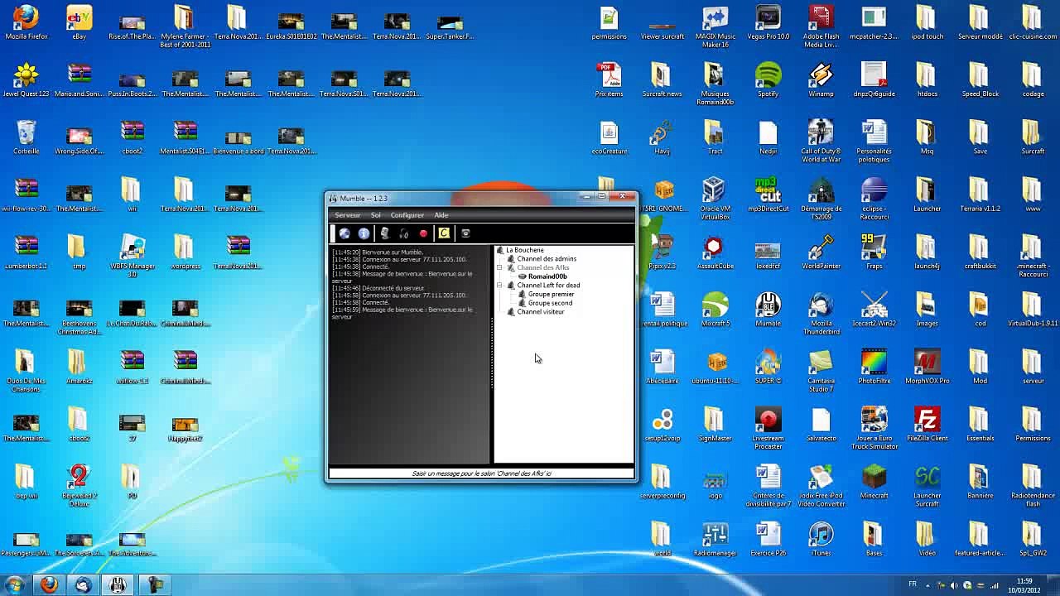The width and height of the screenshot is (1060, 596).
Task: Click Mumble icon in the taskbar
Action: pos(118,585)
